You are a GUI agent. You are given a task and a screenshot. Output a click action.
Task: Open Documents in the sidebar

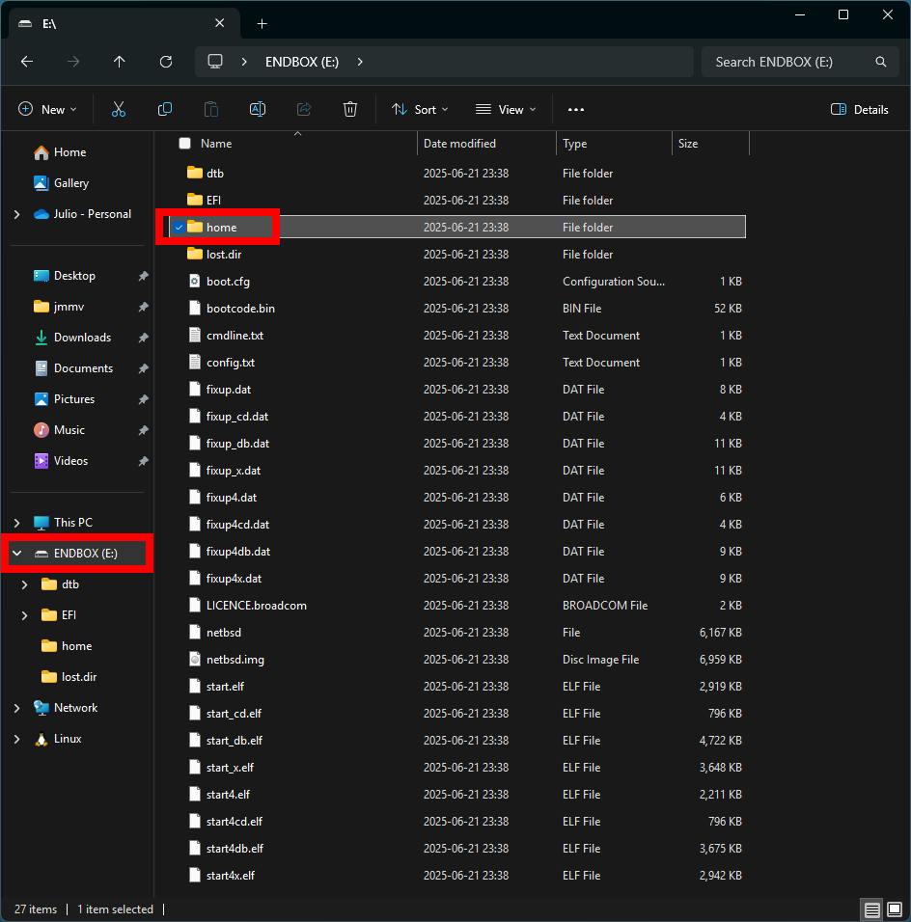pos(83,368)
